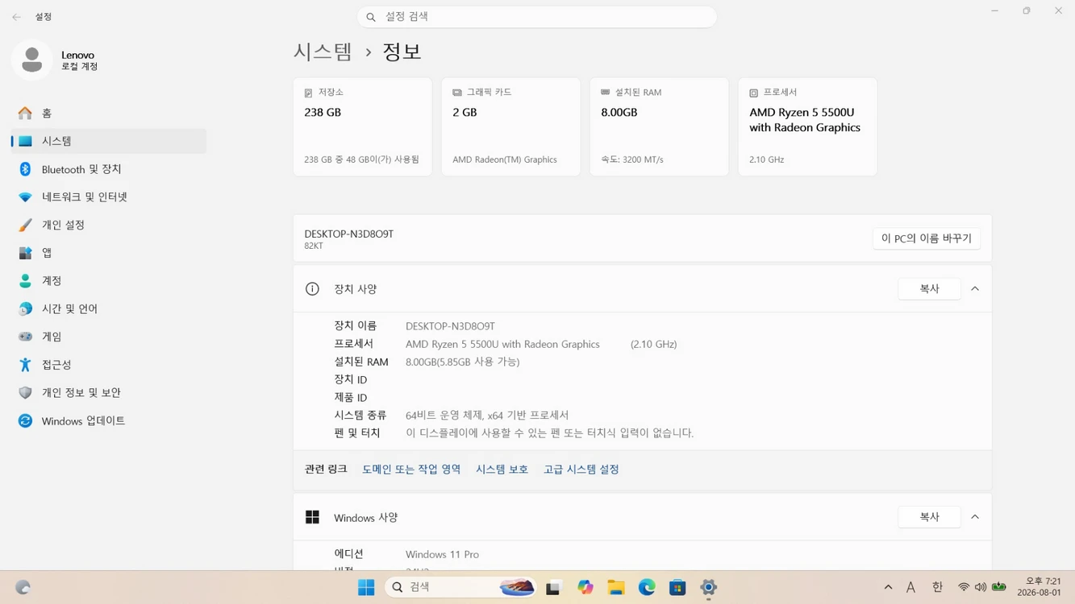Open Task View from the taskbar
This screenshot has width=1075, height=604.
[553, 587]
